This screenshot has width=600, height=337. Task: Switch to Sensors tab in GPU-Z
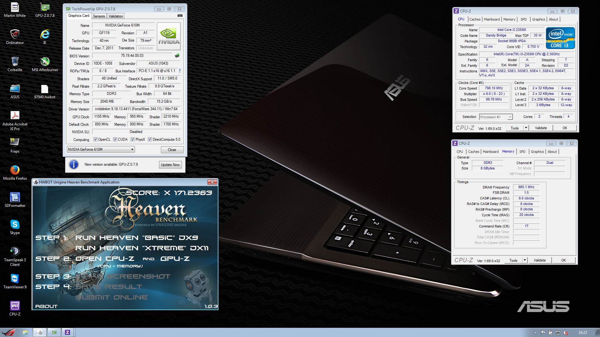pyautogui.click(x=99, y=16)
